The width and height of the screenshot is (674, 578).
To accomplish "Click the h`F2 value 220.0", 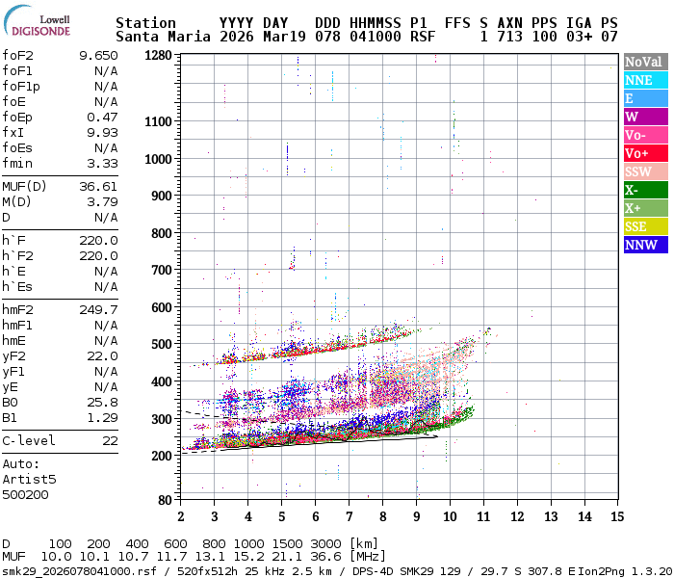I will 98,256.
